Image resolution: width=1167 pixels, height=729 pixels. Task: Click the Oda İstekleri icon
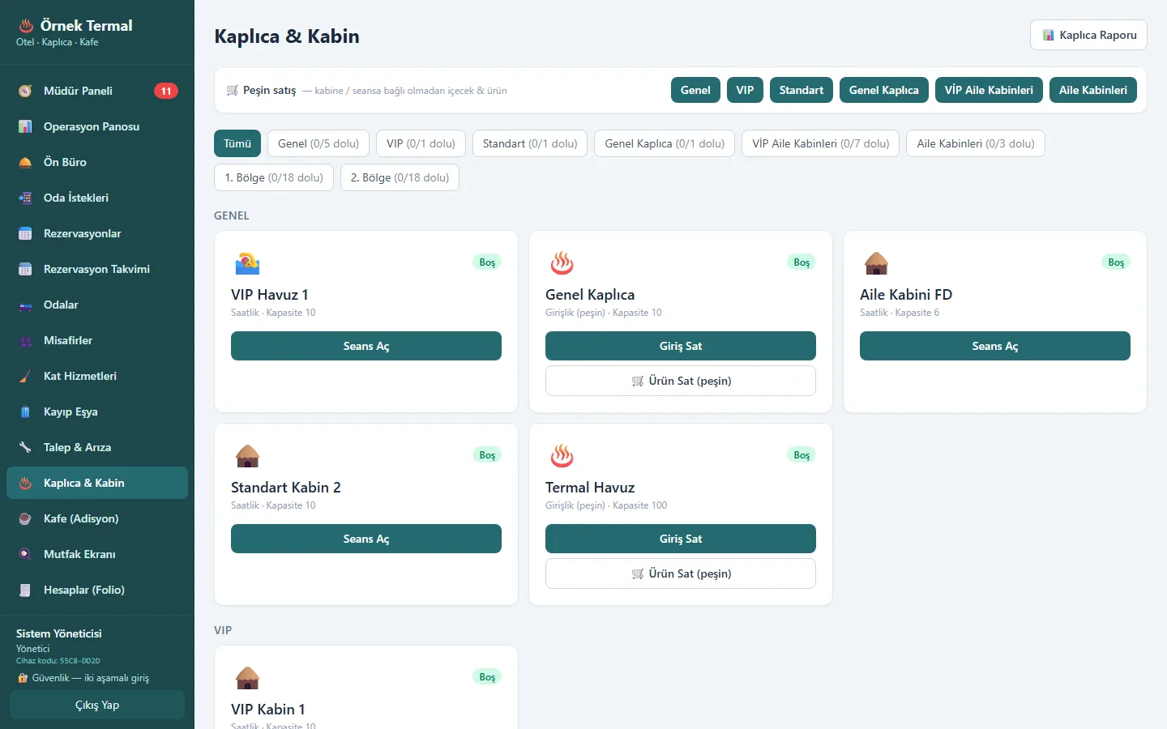(25, 198)
